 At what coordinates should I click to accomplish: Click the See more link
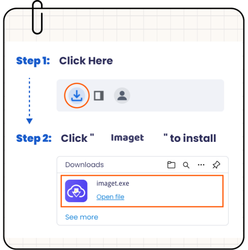tap(82, 217)
